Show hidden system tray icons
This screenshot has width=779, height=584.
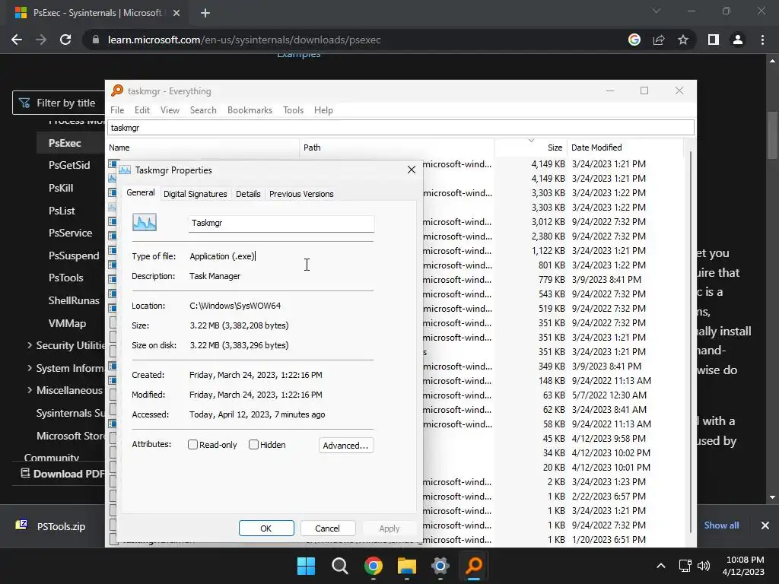tap(661, 566)
